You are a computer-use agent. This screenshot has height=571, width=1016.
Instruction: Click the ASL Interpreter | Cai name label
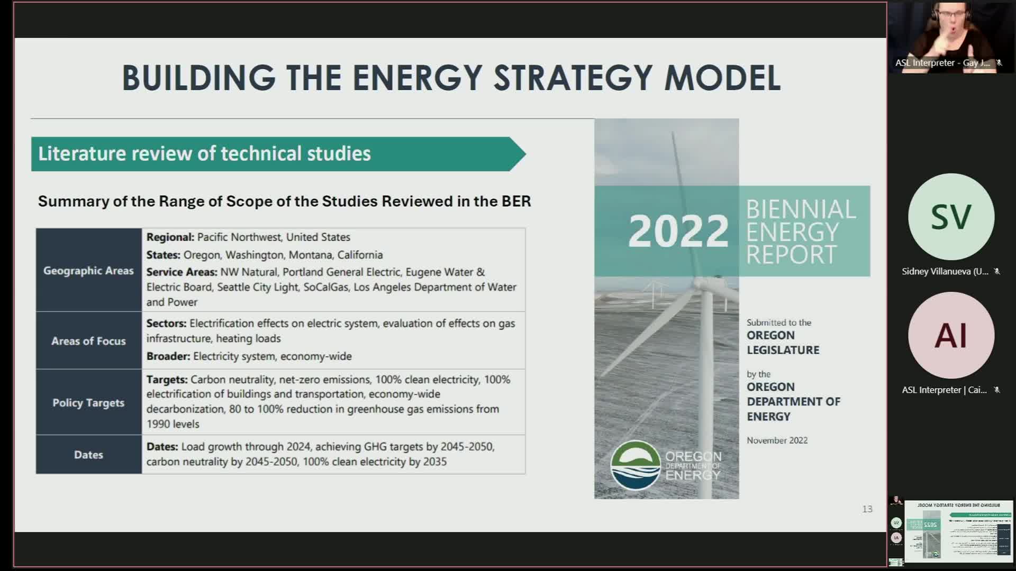point(944,390)
